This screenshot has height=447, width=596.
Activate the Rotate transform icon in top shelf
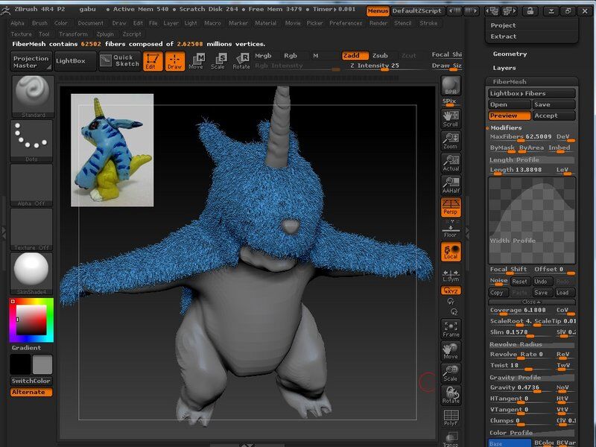pyautogui.click(x=241, y=61)
